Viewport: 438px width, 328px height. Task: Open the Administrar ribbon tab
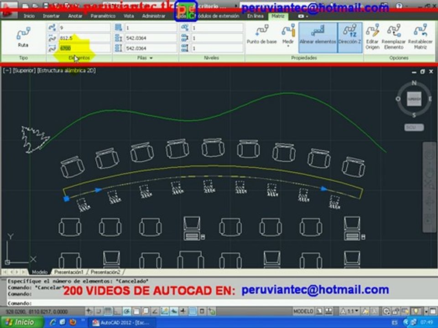pyautogui.click(x=153, y=16)
